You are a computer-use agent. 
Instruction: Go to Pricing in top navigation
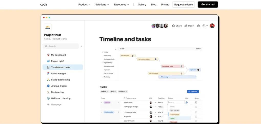(165, 5)
